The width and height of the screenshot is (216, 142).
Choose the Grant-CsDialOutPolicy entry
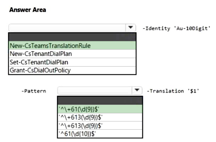[x=72, y=70]
